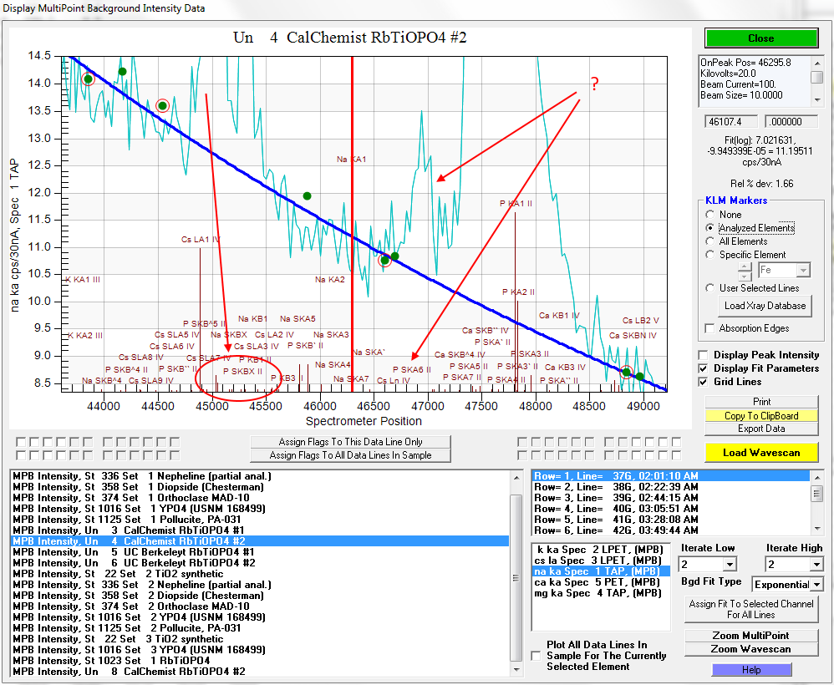Enable the Absorption Edges checkbox
Screen dimensions: 834x685
[x=710, y=328]
